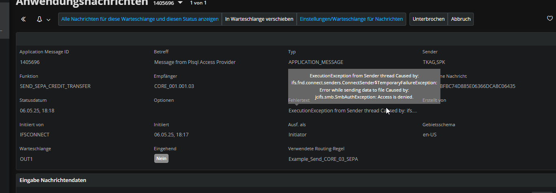556x193 pixels.
Task: Click the Fehlertext 'ExecutionException from Sender thread' field
Action: pos(353,110)
